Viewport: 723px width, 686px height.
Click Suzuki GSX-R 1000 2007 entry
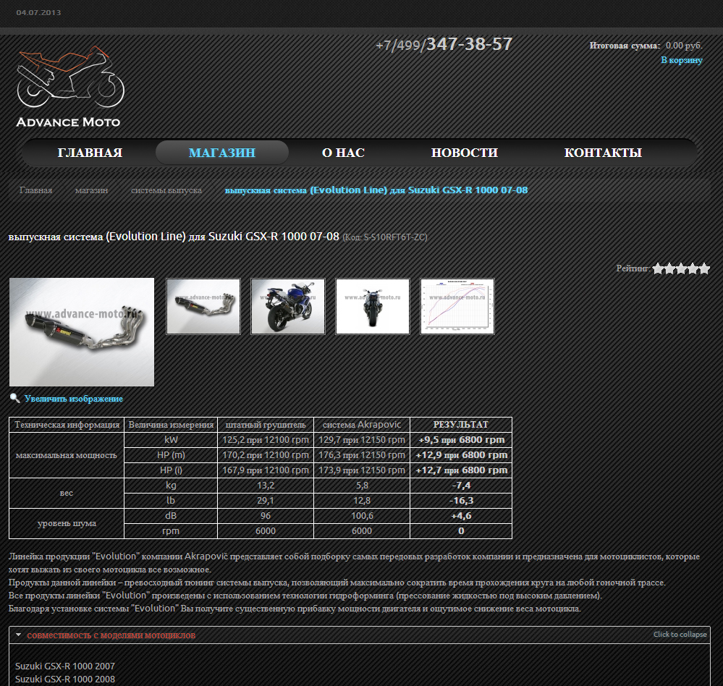(x=65, y=666)
